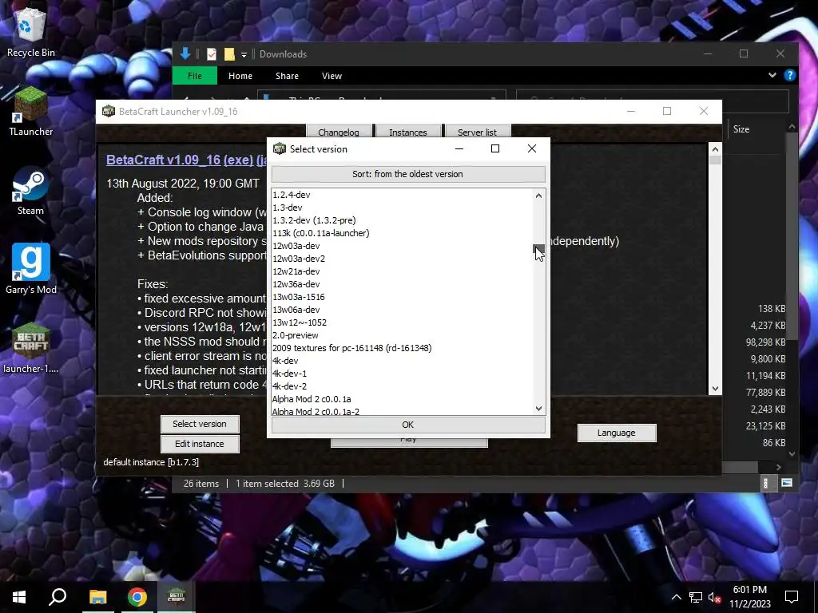Select 12w21a-dev version
The width and height of the screenshot is (818, 613).
(402, 271)
